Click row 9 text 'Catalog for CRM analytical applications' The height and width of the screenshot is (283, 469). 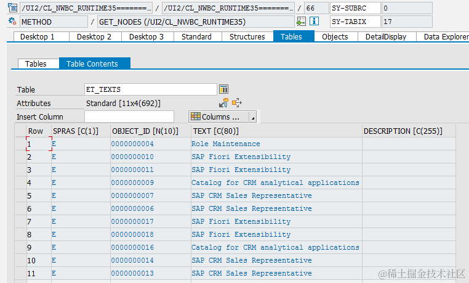tap(275, 247)
